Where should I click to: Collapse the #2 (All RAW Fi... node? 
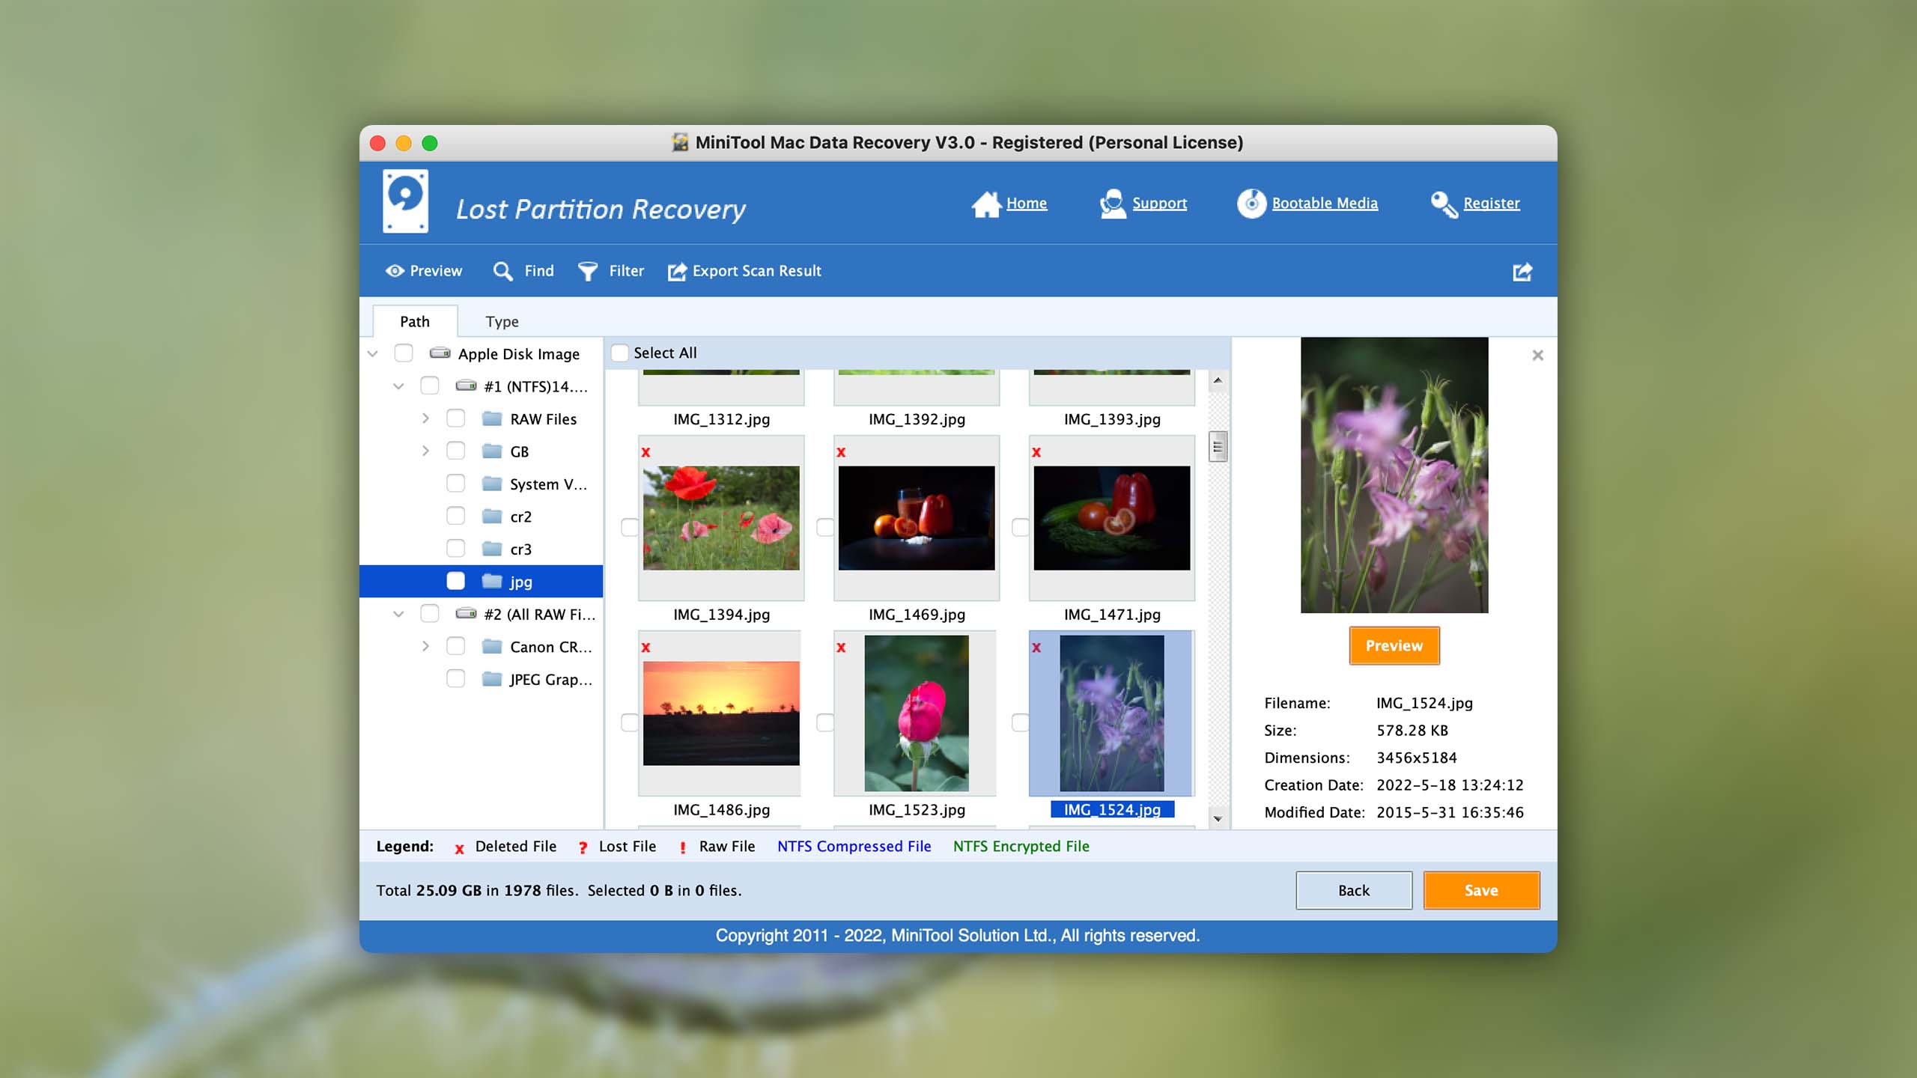(x=399, y=614)
